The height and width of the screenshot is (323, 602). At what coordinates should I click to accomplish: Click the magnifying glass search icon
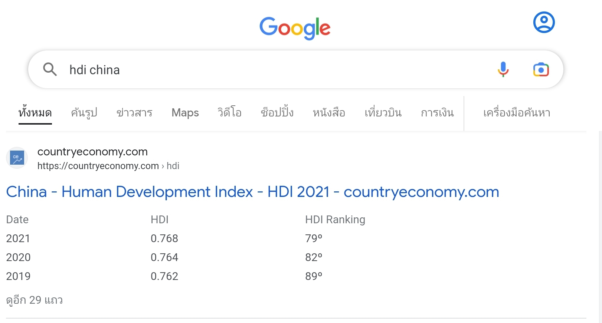50,69
